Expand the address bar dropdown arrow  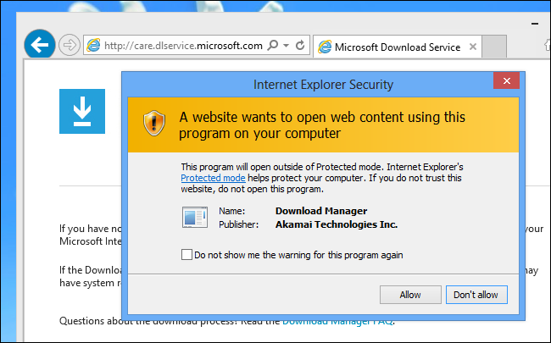(286, 46)
